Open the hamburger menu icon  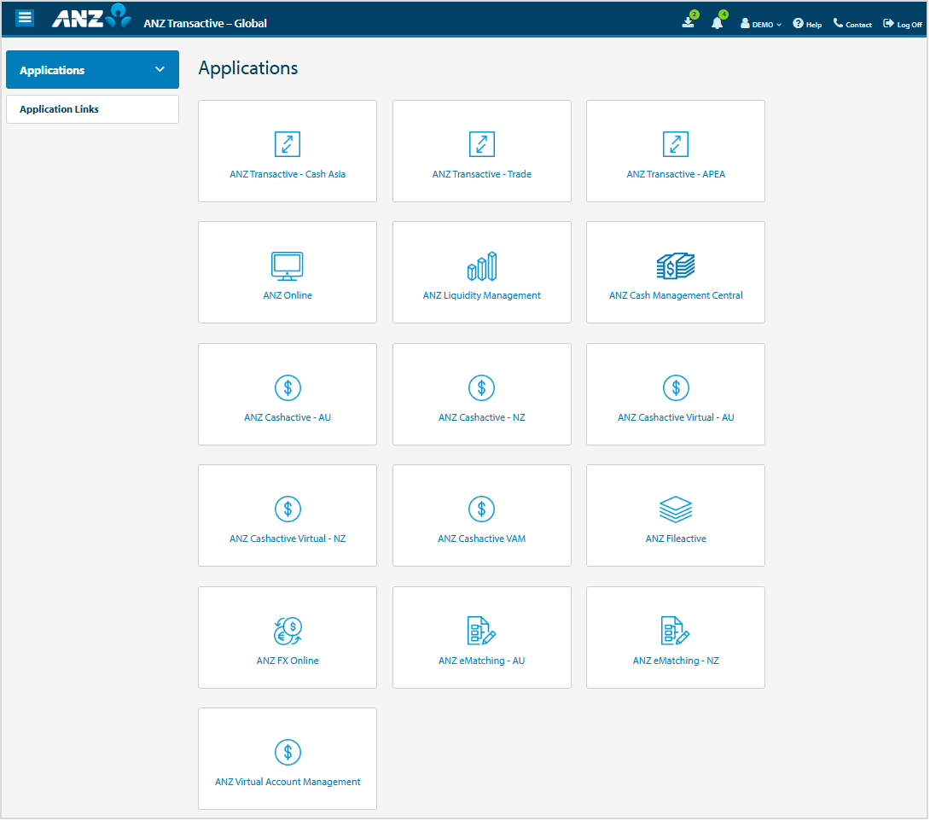(x=25, y=18)
